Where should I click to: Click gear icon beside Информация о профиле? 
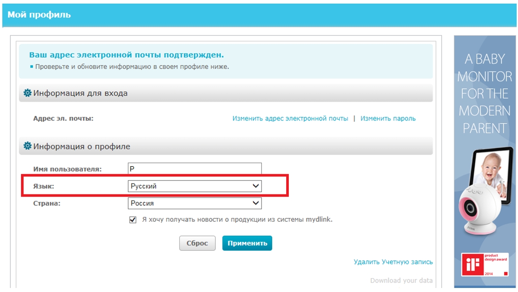coord(27,146)
